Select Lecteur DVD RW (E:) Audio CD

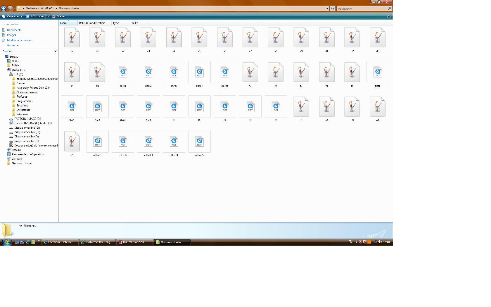point(33,123)
